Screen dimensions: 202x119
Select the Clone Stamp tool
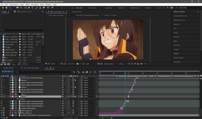click(x=40, y=8)
